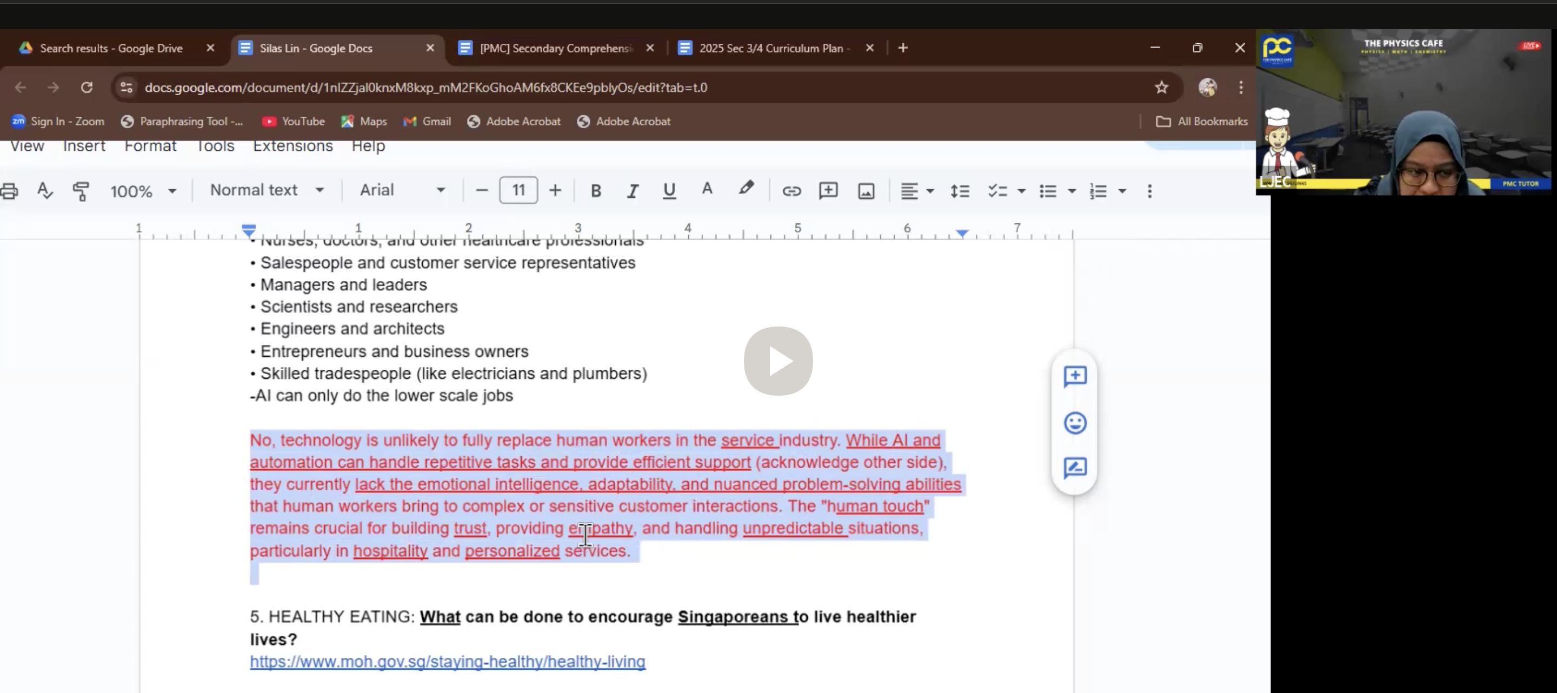Image resolution: width=1557 pixels, height=693 pixels.
Task: Open the Help menu
Action: [368, 145]
